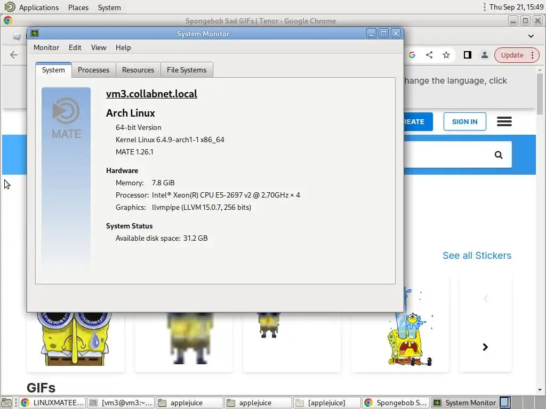Click the Intel Xeon processor text

226,195
